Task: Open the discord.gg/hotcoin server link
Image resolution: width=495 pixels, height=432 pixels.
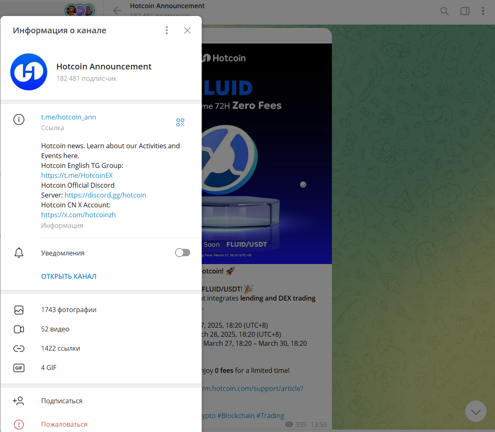Action: (x=105, y=195)
